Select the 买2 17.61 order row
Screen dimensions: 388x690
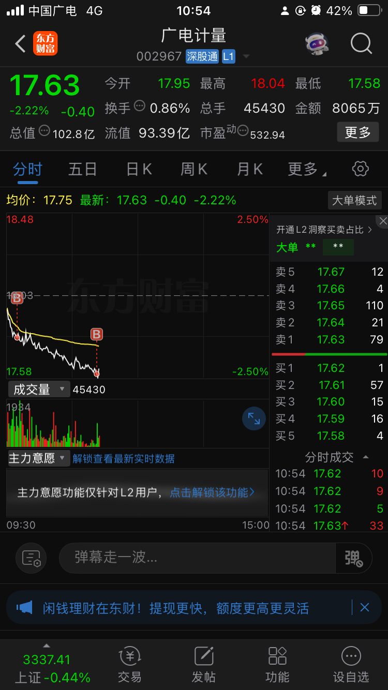(x=329, y=385)
